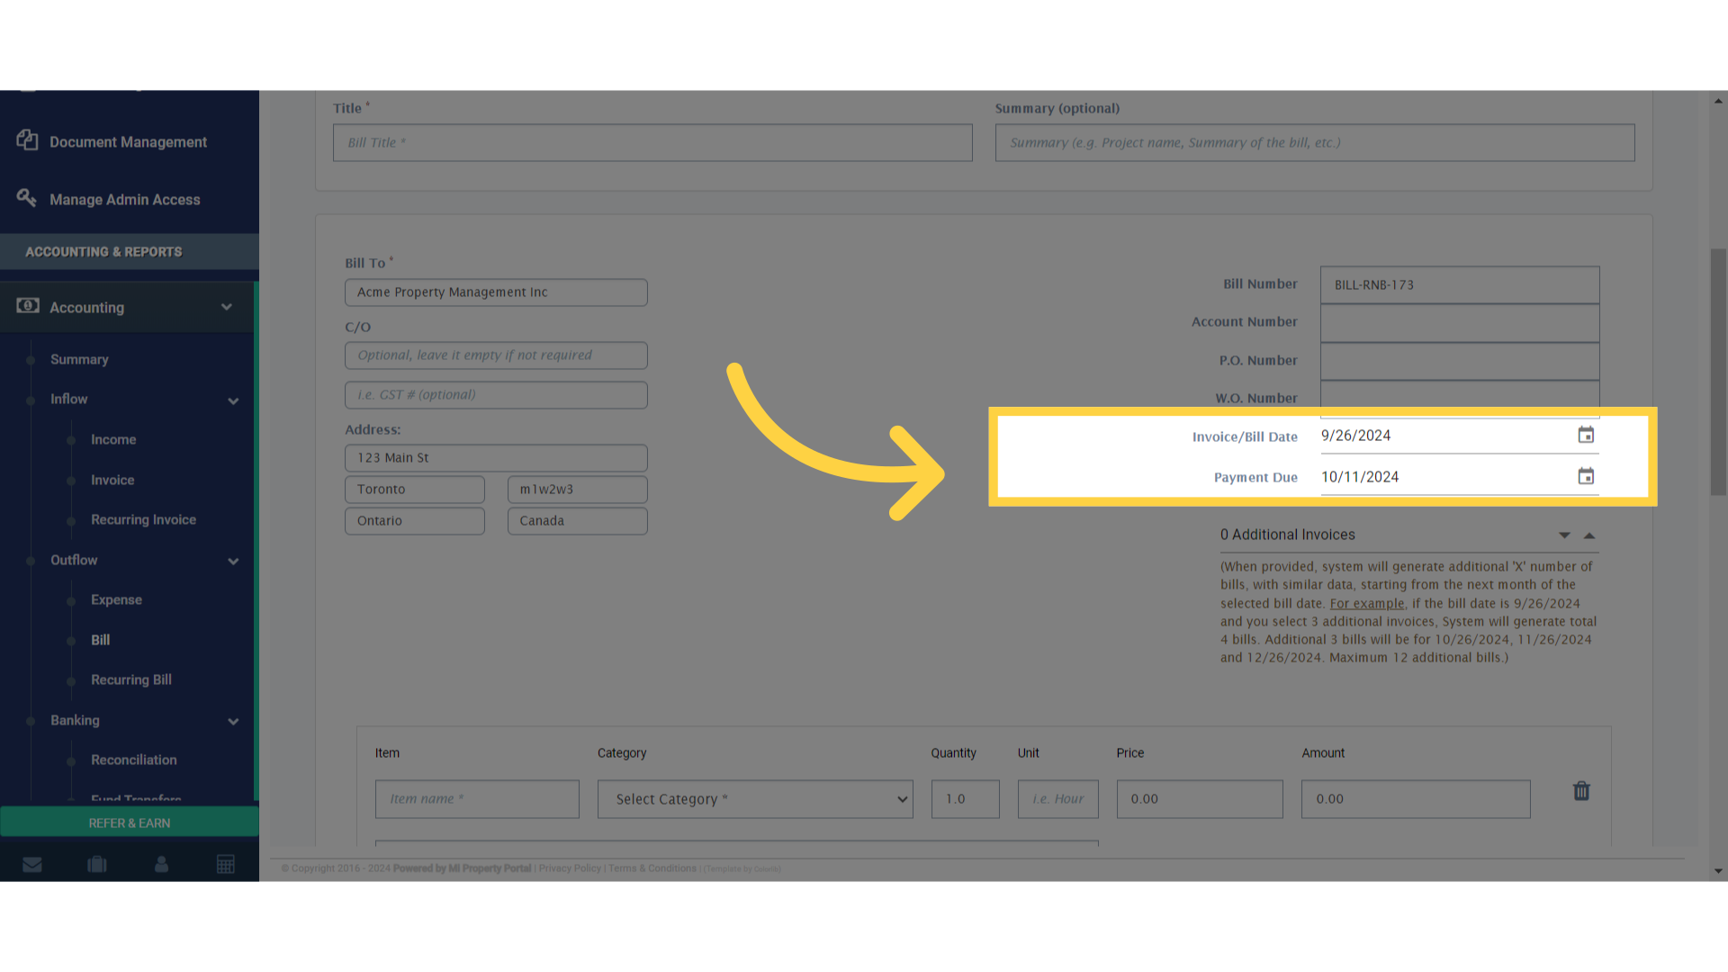Open Terms & Conditions footer link

(x=652, y=868)
